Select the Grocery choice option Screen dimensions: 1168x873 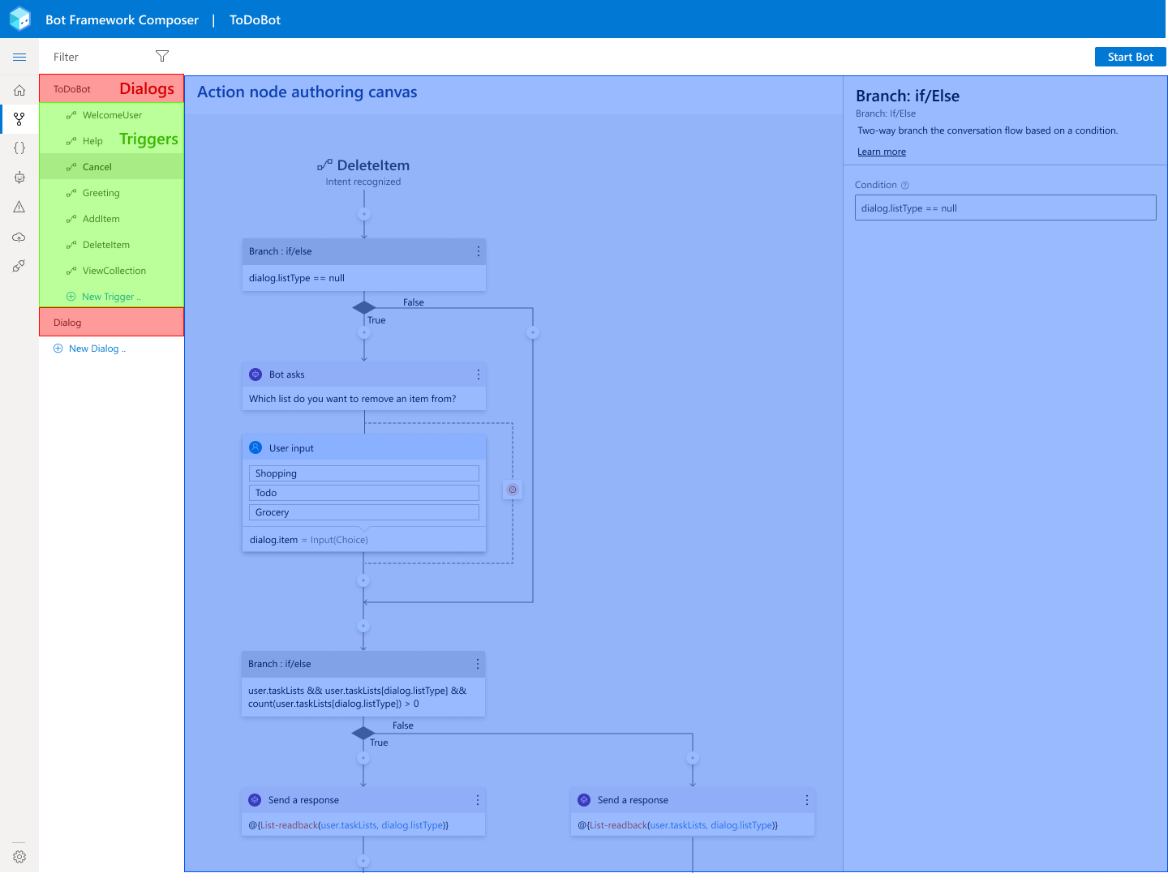(364, 512)
